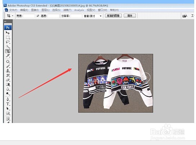Click the Photoshop document icon in menu bar

tap(6, 10)
